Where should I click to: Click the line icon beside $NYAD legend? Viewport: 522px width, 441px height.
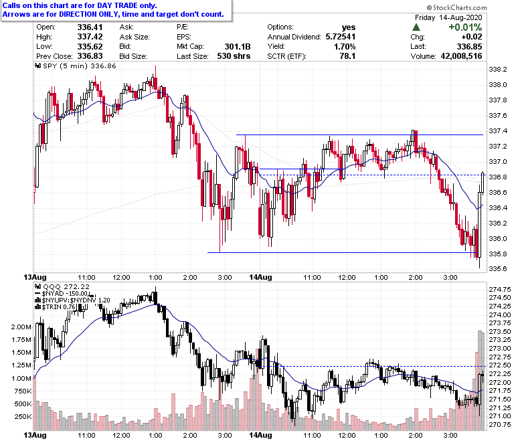pos(38,294)
